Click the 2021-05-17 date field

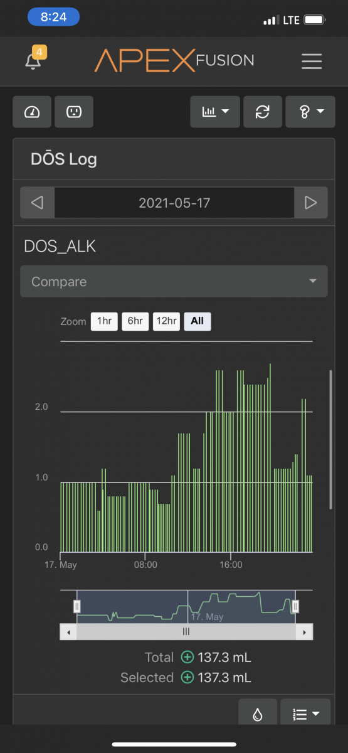point(174,203)
